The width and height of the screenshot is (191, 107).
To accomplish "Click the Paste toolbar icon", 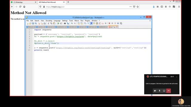I will (54, 23).
